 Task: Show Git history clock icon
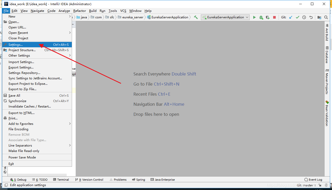coord(304,17)
